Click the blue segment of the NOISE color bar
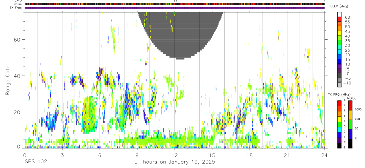Screen dimensions: 365x168 [350, 134]
